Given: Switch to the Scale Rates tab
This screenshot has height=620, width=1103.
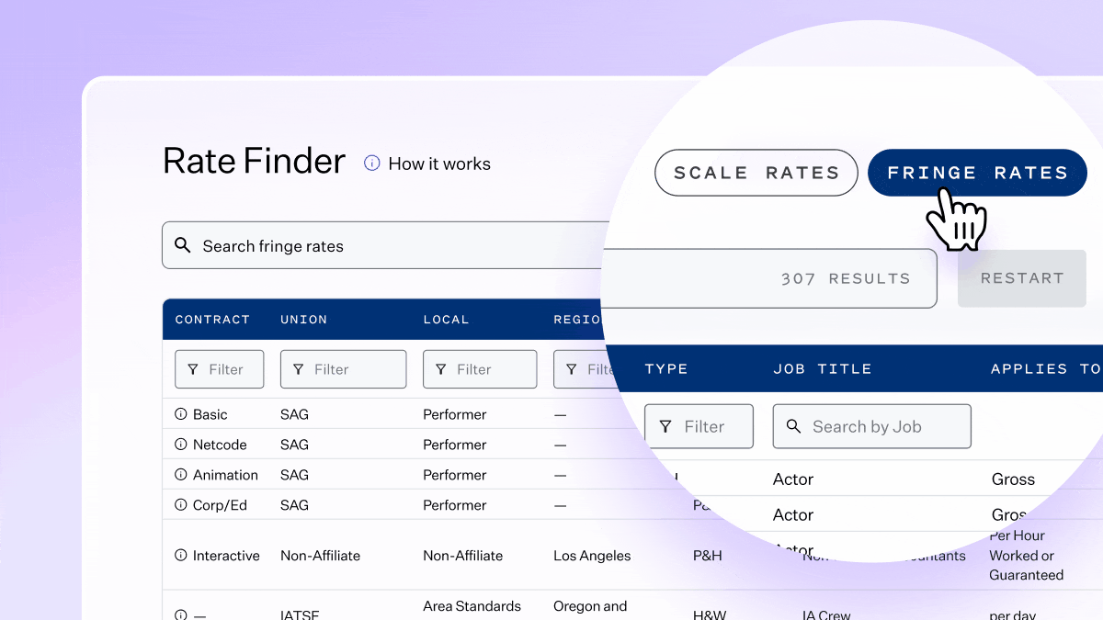Looking at the screenshot, I should click(756, 172).
